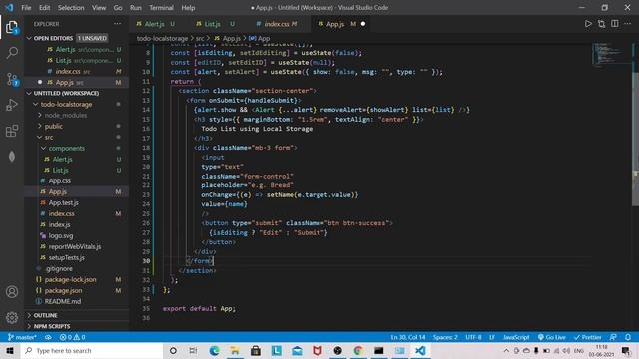Open the VS Code taskbar icon
639x359 pixels.
pos(420,350)
